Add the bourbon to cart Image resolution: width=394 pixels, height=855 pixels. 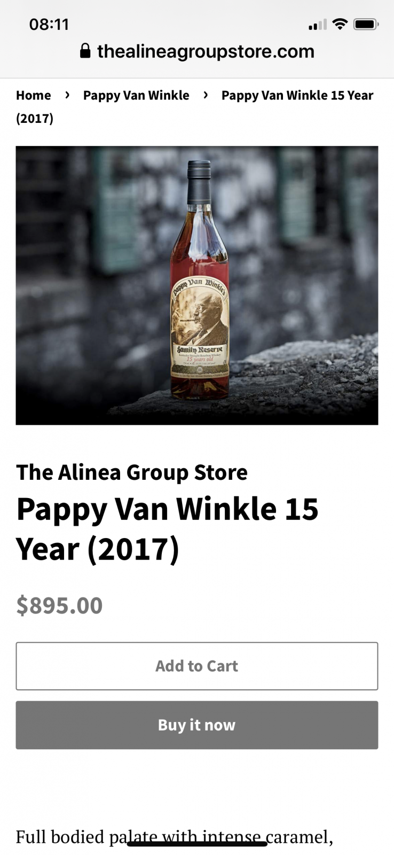click(x=197, y=666)
